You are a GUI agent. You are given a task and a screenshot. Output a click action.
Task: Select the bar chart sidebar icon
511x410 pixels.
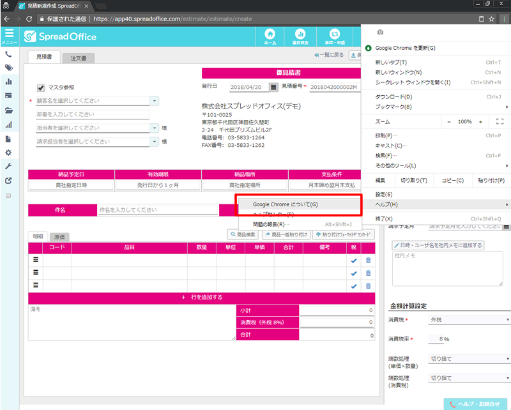pos(9,82)
